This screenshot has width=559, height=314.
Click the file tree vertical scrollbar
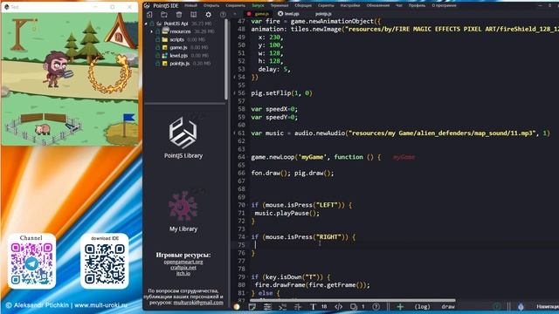(x=226, y=58)
